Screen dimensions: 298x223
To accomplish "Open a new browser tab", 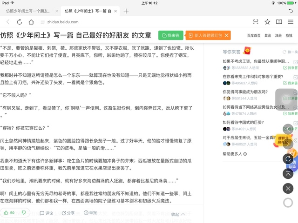I will [x=126, y=11].
